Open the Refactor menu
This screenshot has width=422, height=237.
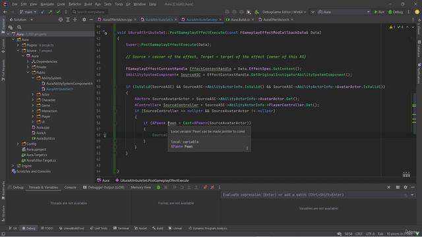[75, 5]
